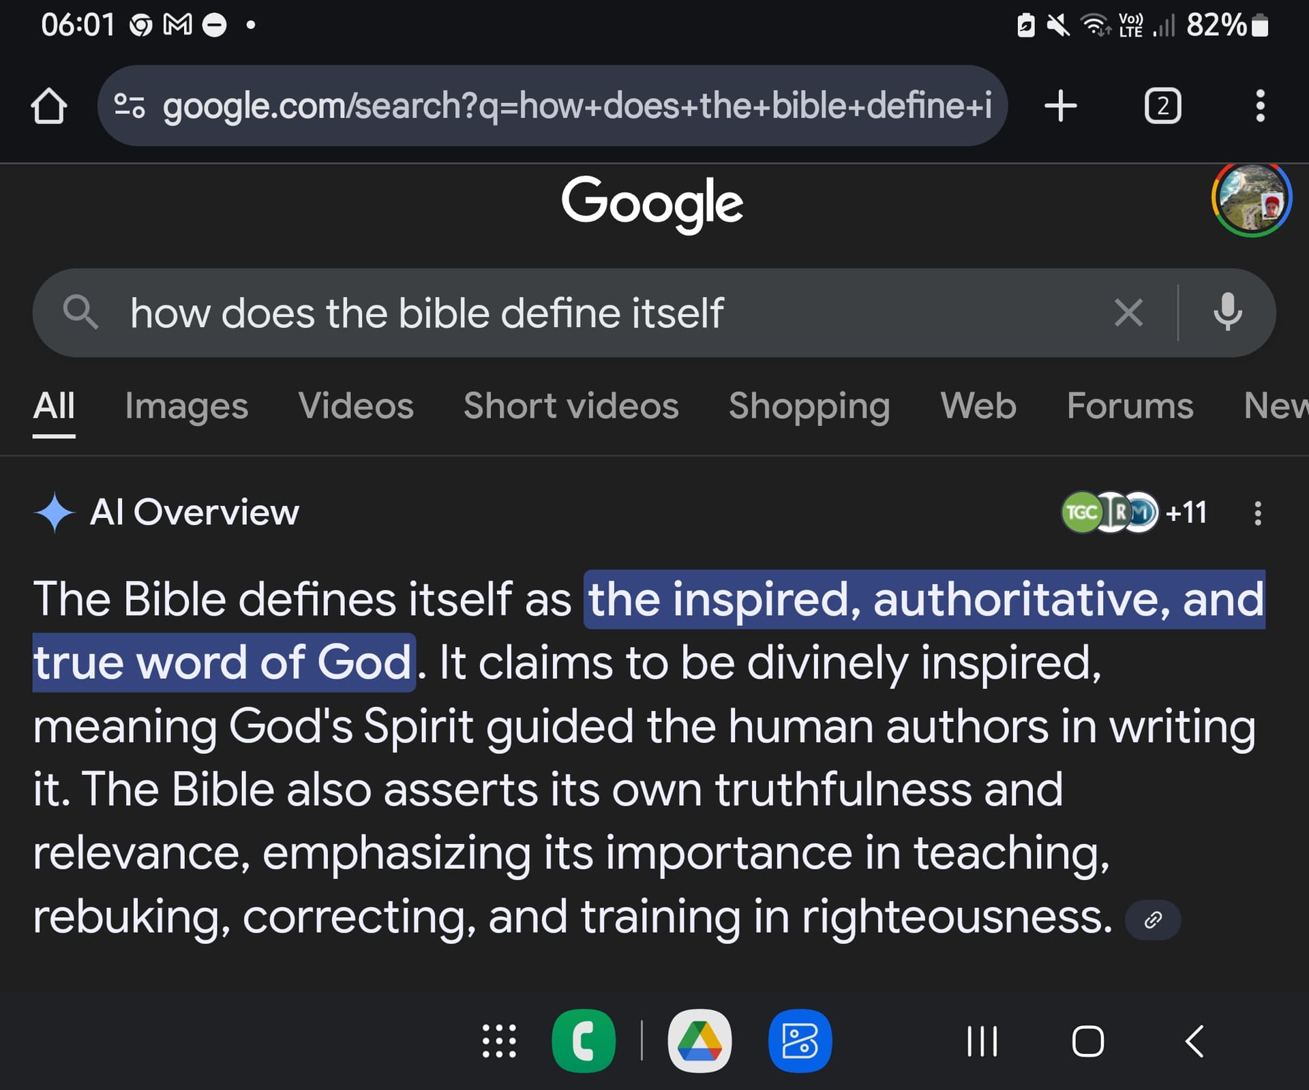Tap the Chrome home icon

(49, 106)
